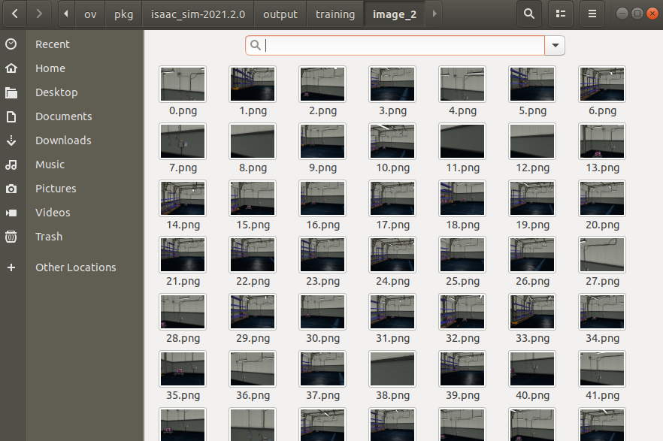Click Other Locations plus icon
Screen dimensions: 663x441
point(11,267)
